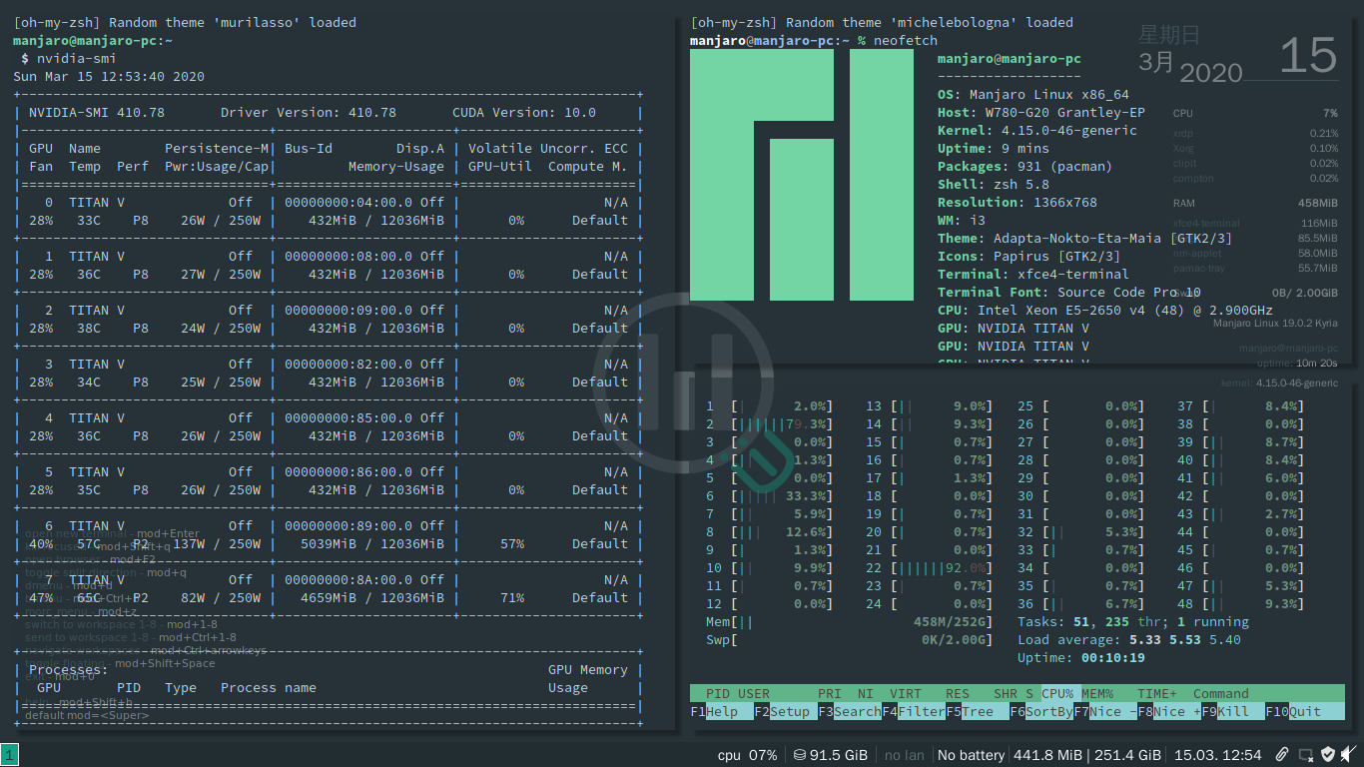Click the Command column header in htop
The image size is (1364, 767).
click(x=1221, y=694)
